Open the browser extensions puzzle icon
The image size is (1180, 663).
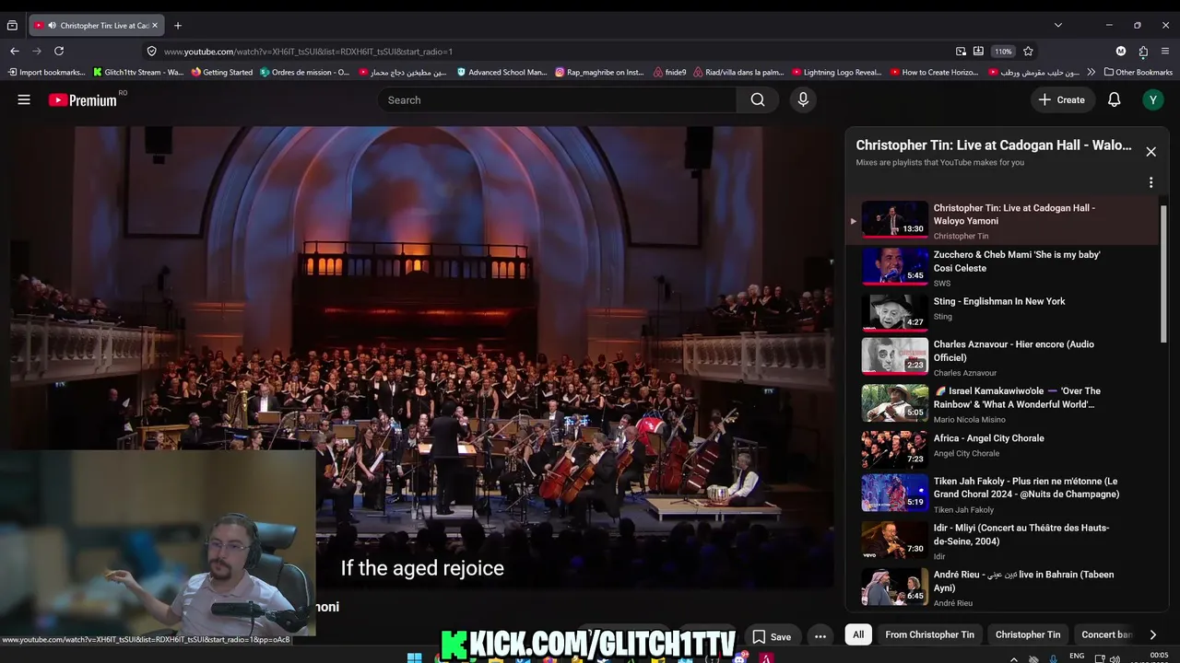pos(1143,52)
